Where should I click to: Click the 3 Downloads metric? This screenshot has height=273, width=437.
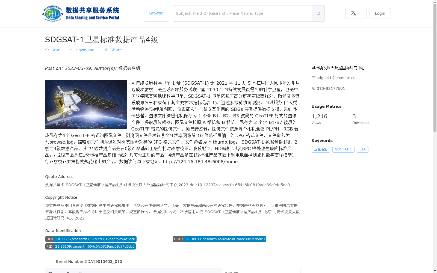click(x=361, y=119)
